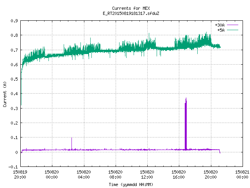Viewport: 250px width, 188px height.
Task: Click the 0.6 y-axis tick label
Action: click(14, 65)
